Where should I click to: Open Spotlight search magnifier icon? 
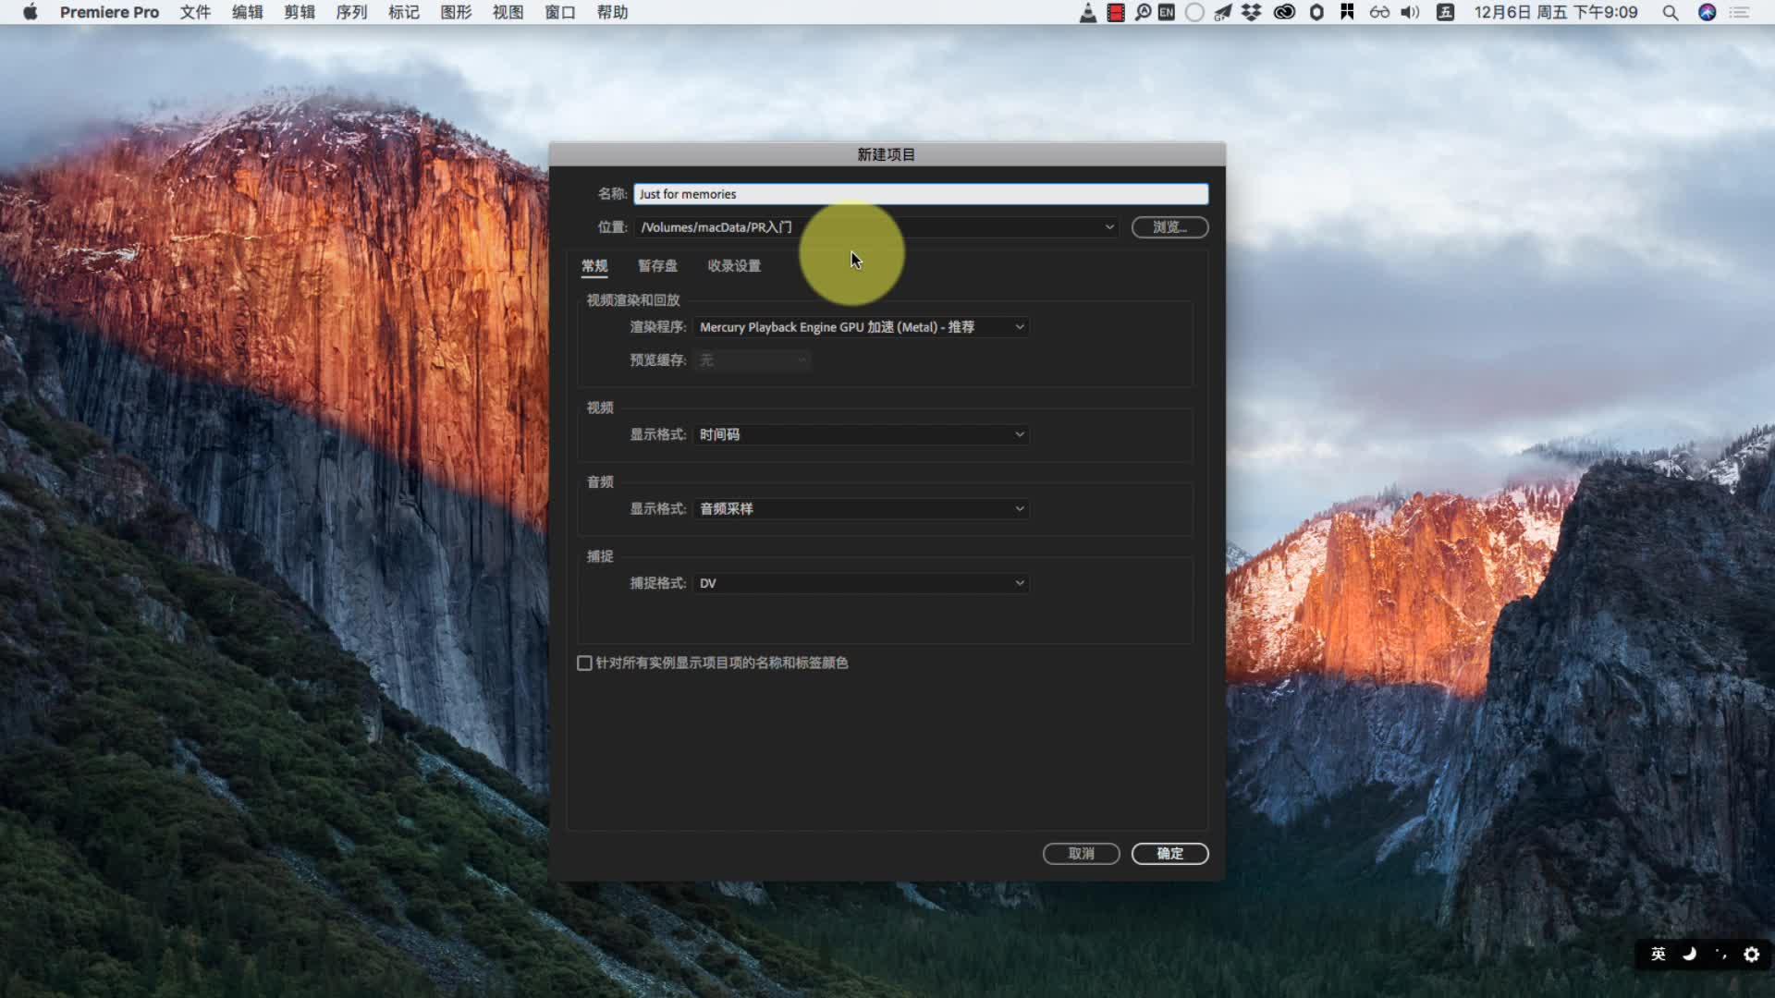1671,12
